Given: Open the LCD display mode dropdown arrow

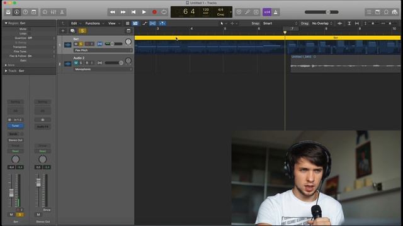Looking at the screenshot, I should coord(230,12).
